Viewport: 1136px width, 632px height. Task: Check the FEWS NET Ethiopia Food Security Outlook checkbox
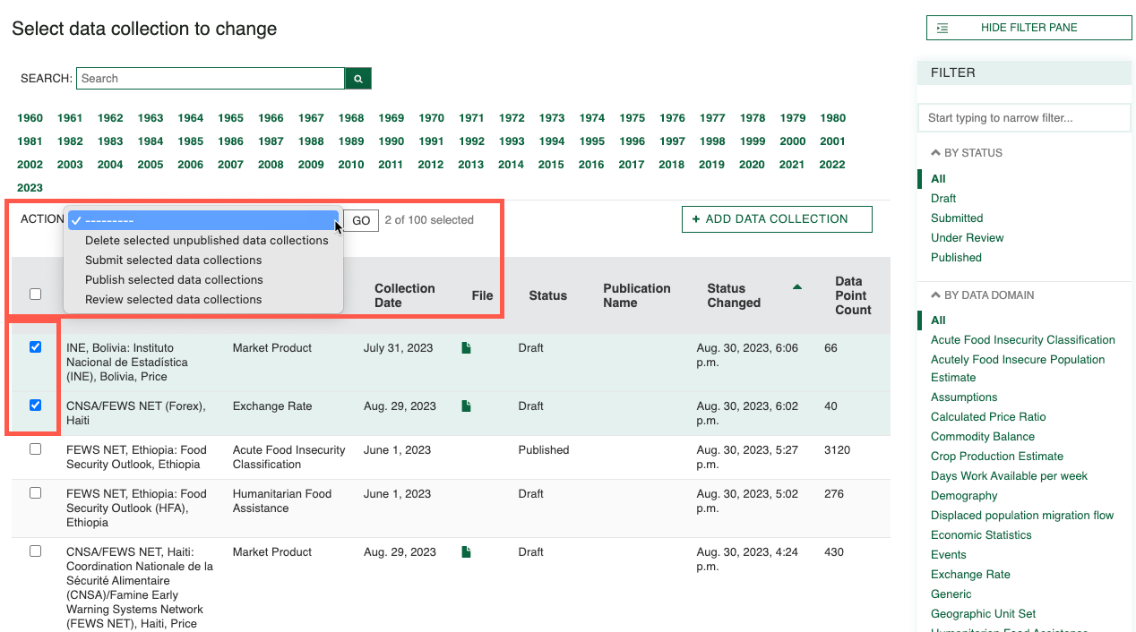tap(34, 448)
